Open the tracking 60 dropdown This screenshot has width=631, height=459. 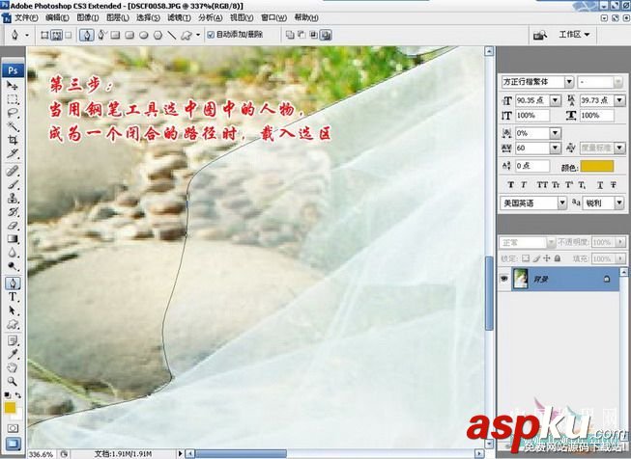[555, 148]
